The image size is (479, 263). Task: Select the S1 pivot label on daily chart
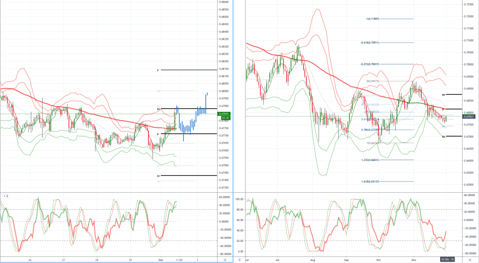click(443, 137)
